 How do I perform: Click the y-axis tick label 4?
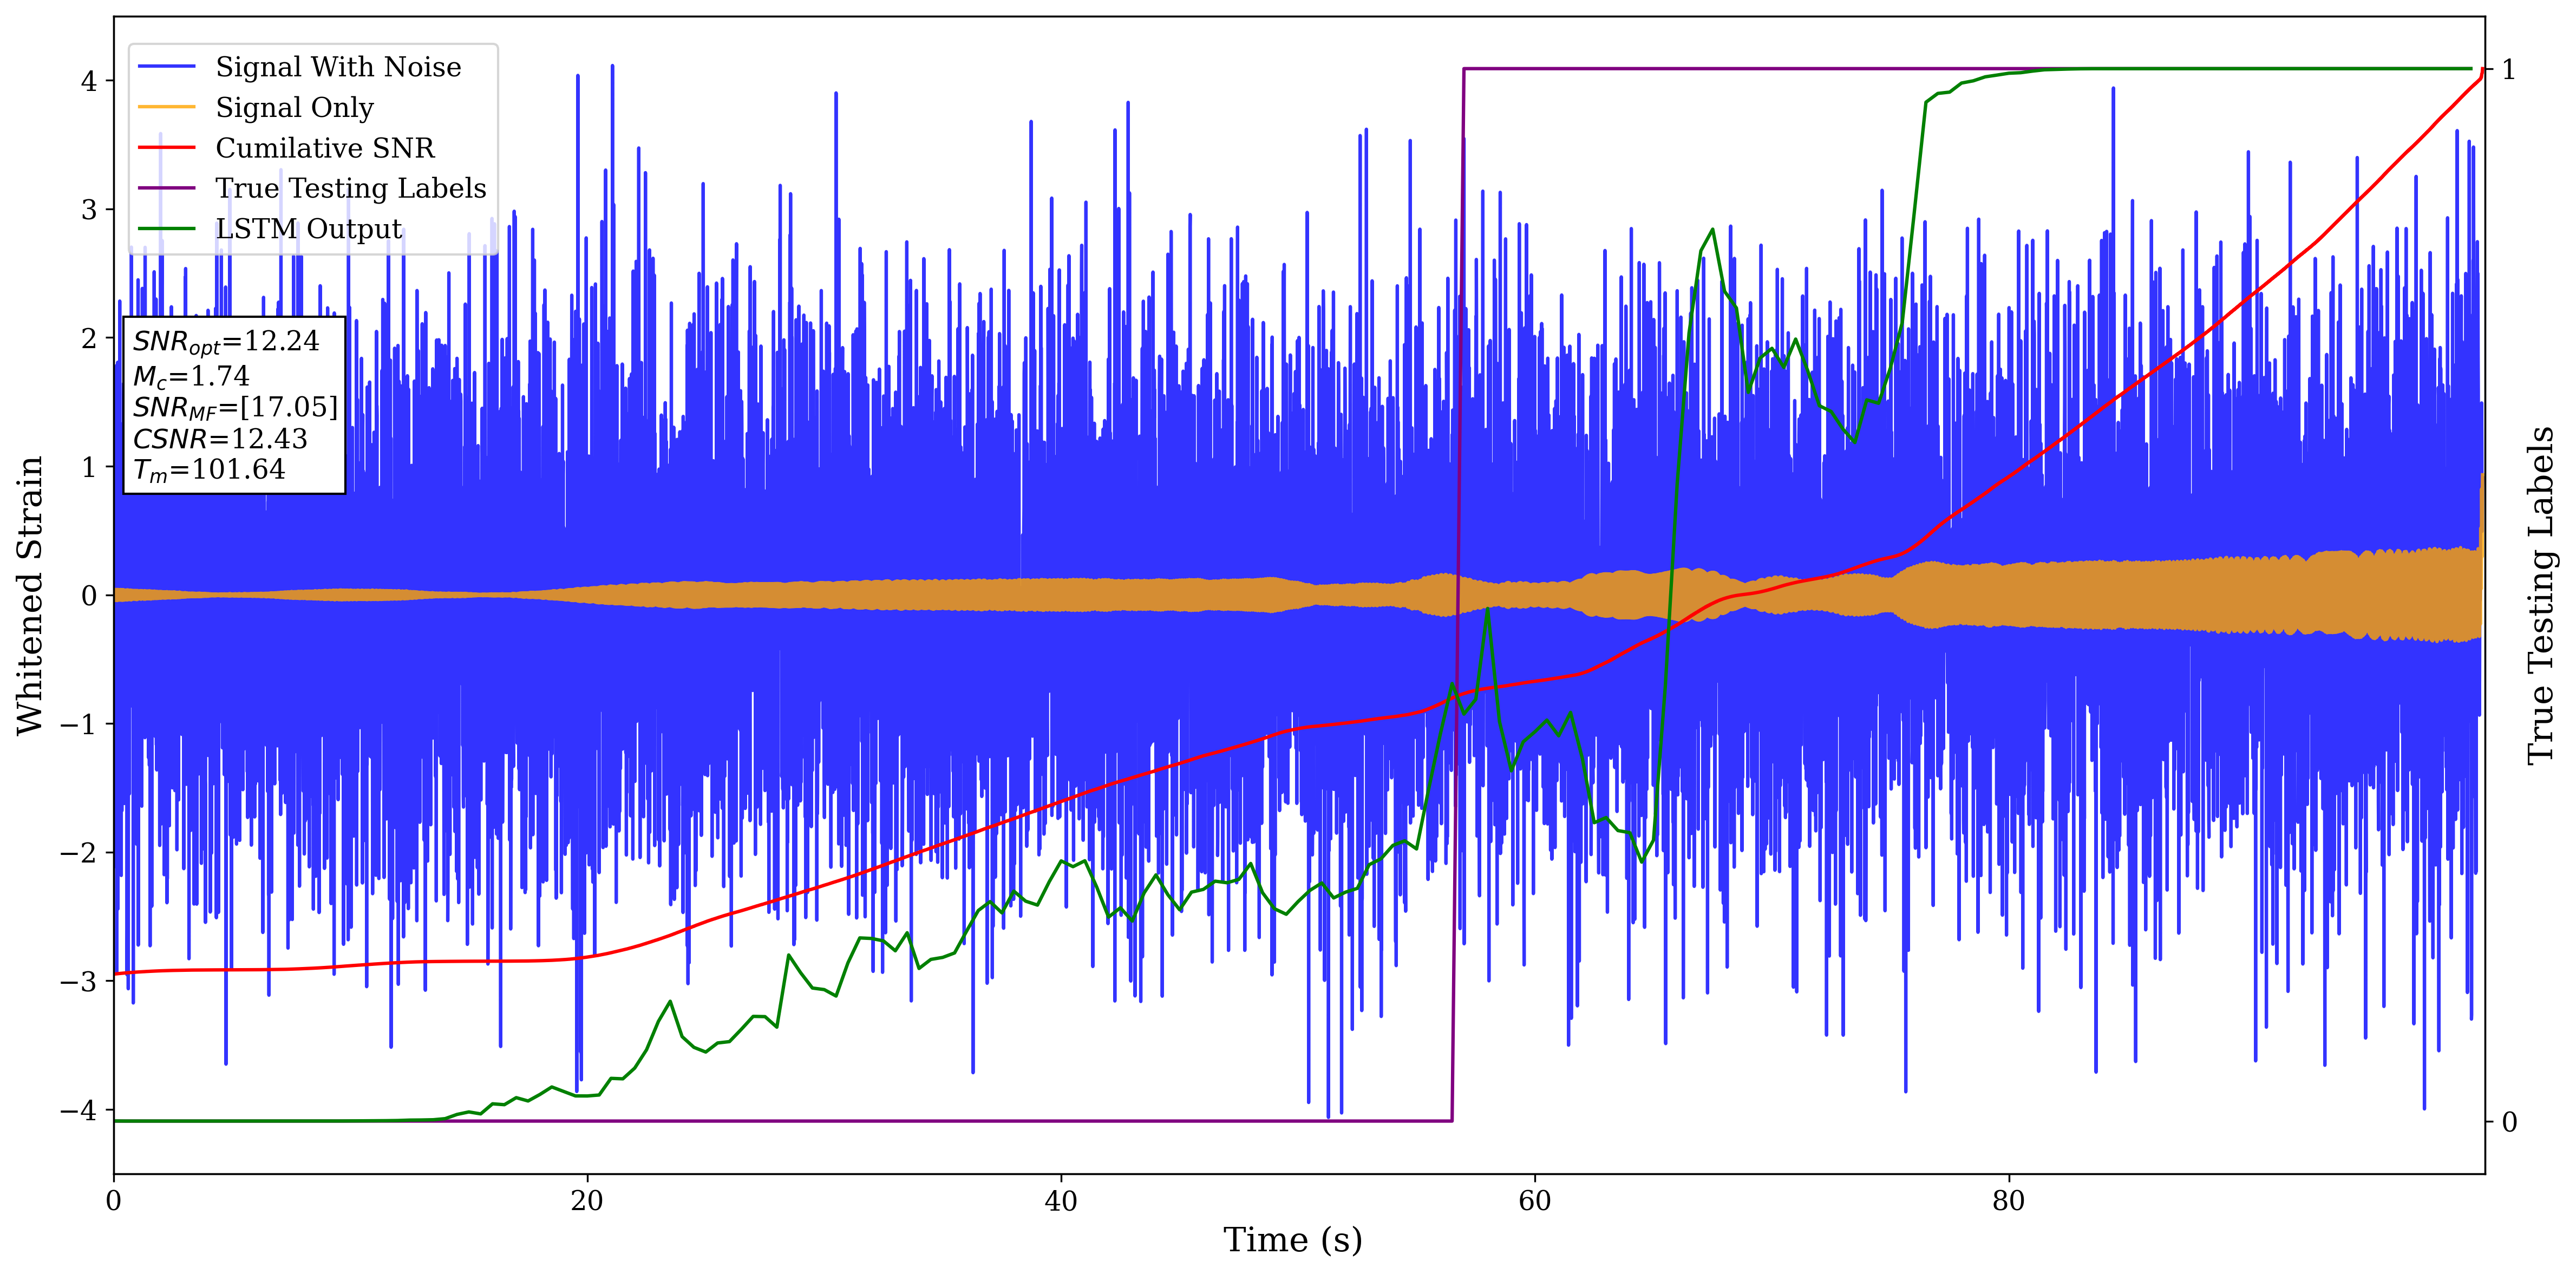coord(88,81)
